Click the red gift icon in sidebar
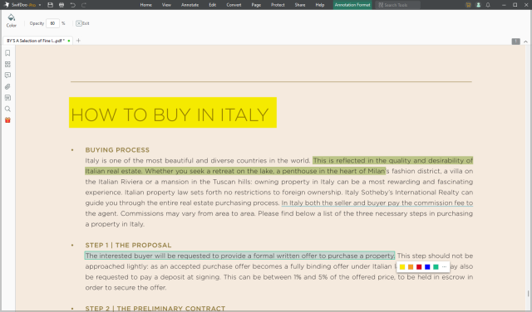Viewport: 532px width, 312px height. point(7,120)
